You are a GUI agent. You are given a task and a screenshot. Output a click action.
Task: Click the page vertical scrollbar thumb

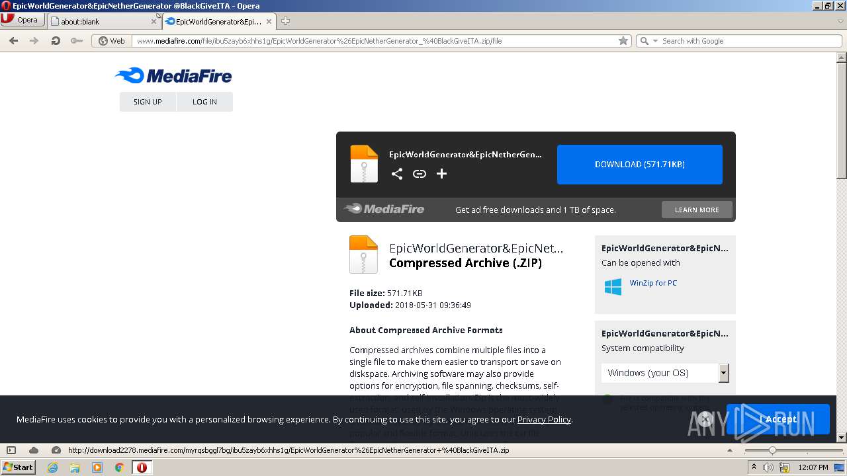click(x=841, y=121)
